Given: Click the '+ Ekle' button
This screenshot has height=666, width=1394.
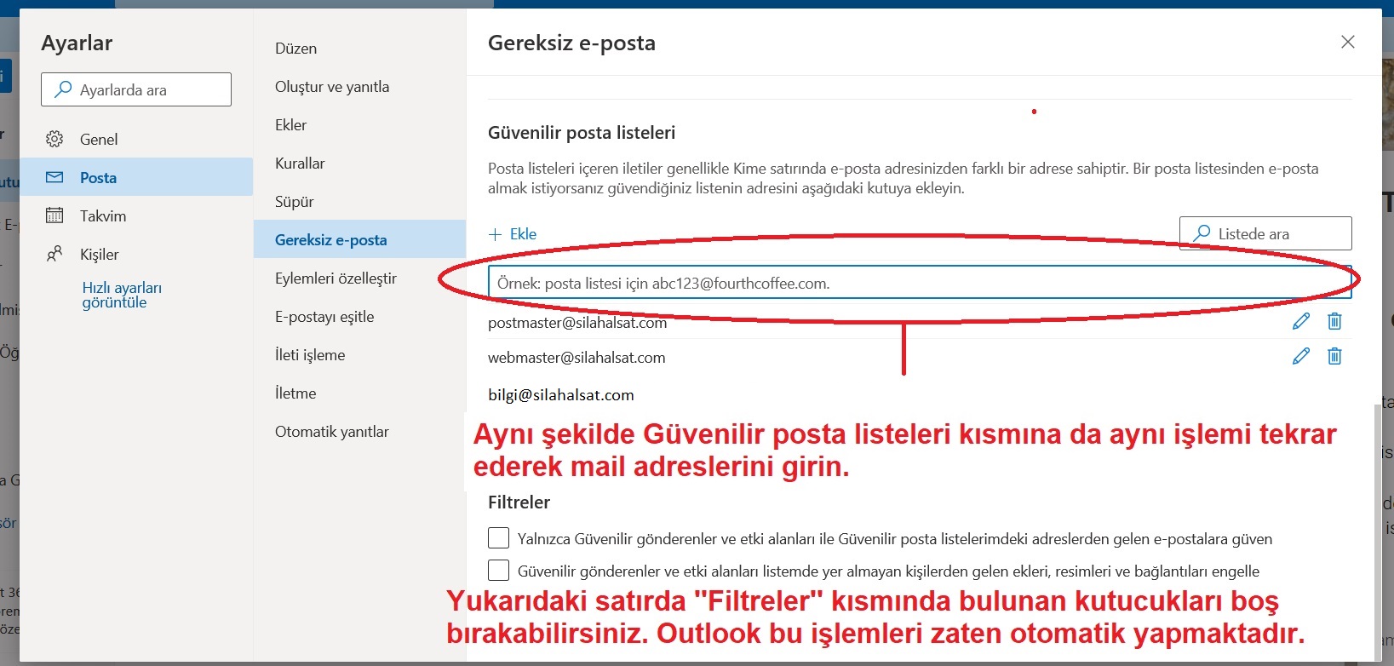Looking at the screenshot, I should 513,234.
